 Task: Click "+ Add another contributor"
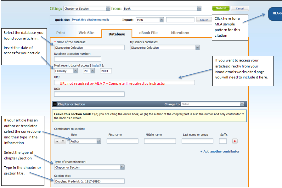click(220, 151)
